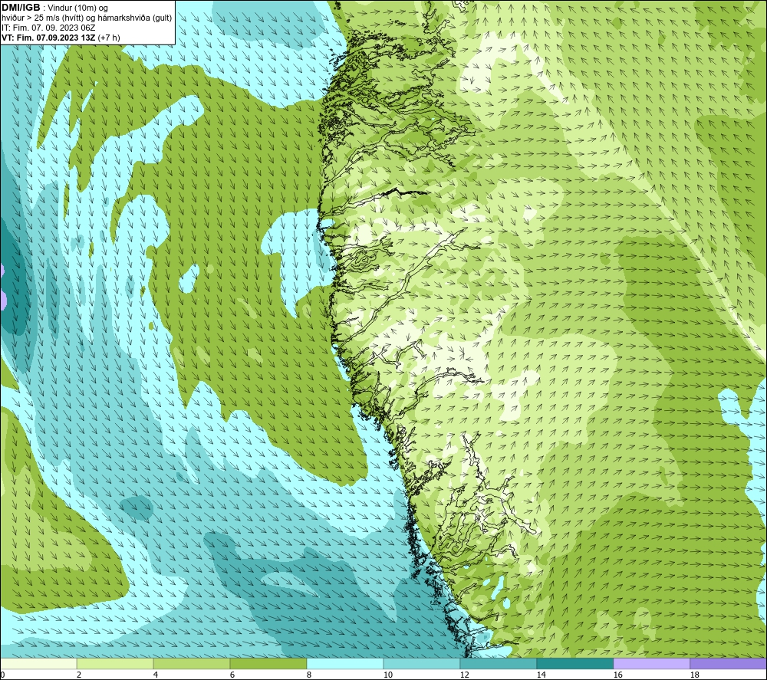Click the scale label '2'

[79, 675]
